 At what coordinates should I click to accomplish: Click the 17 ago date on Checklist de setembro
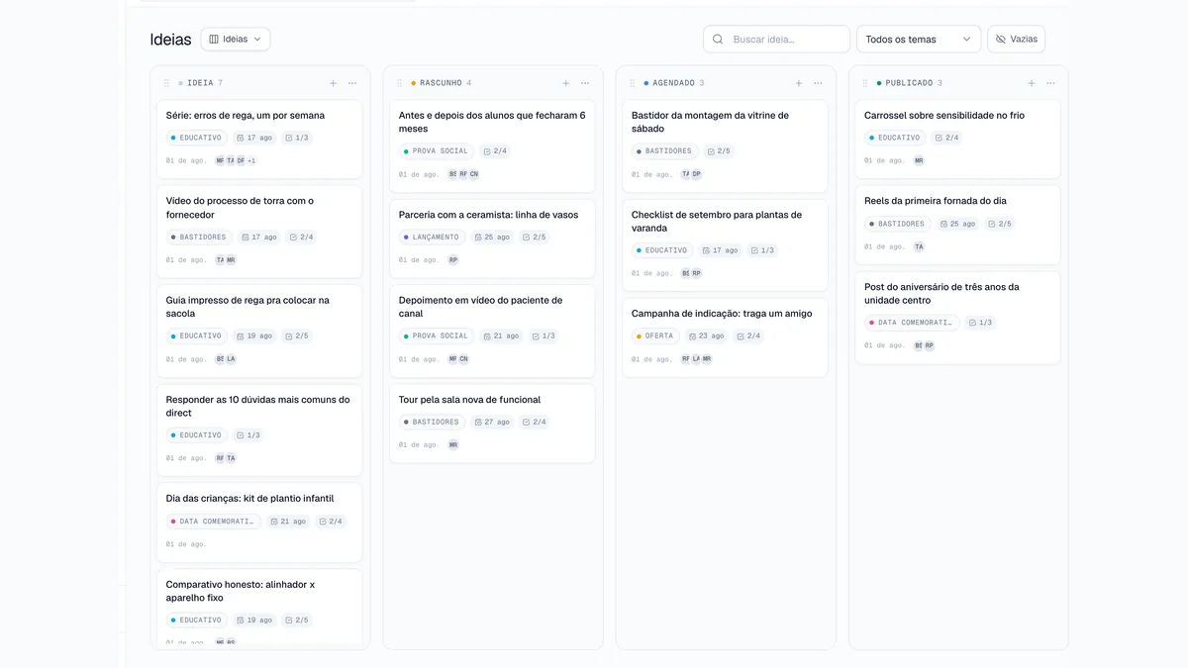pos(722,250)
